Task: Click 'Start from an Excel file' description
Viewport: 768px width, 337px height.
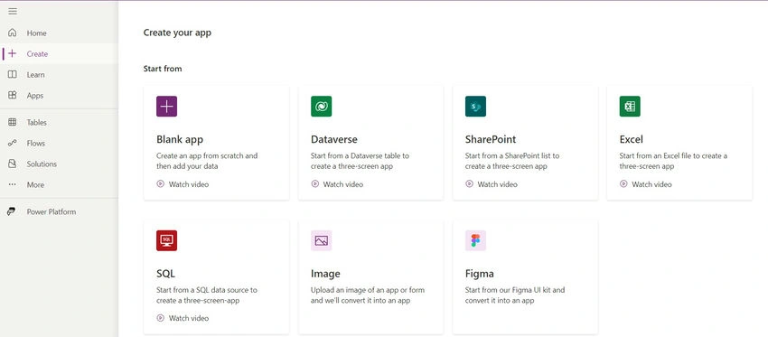Action: 673,161
